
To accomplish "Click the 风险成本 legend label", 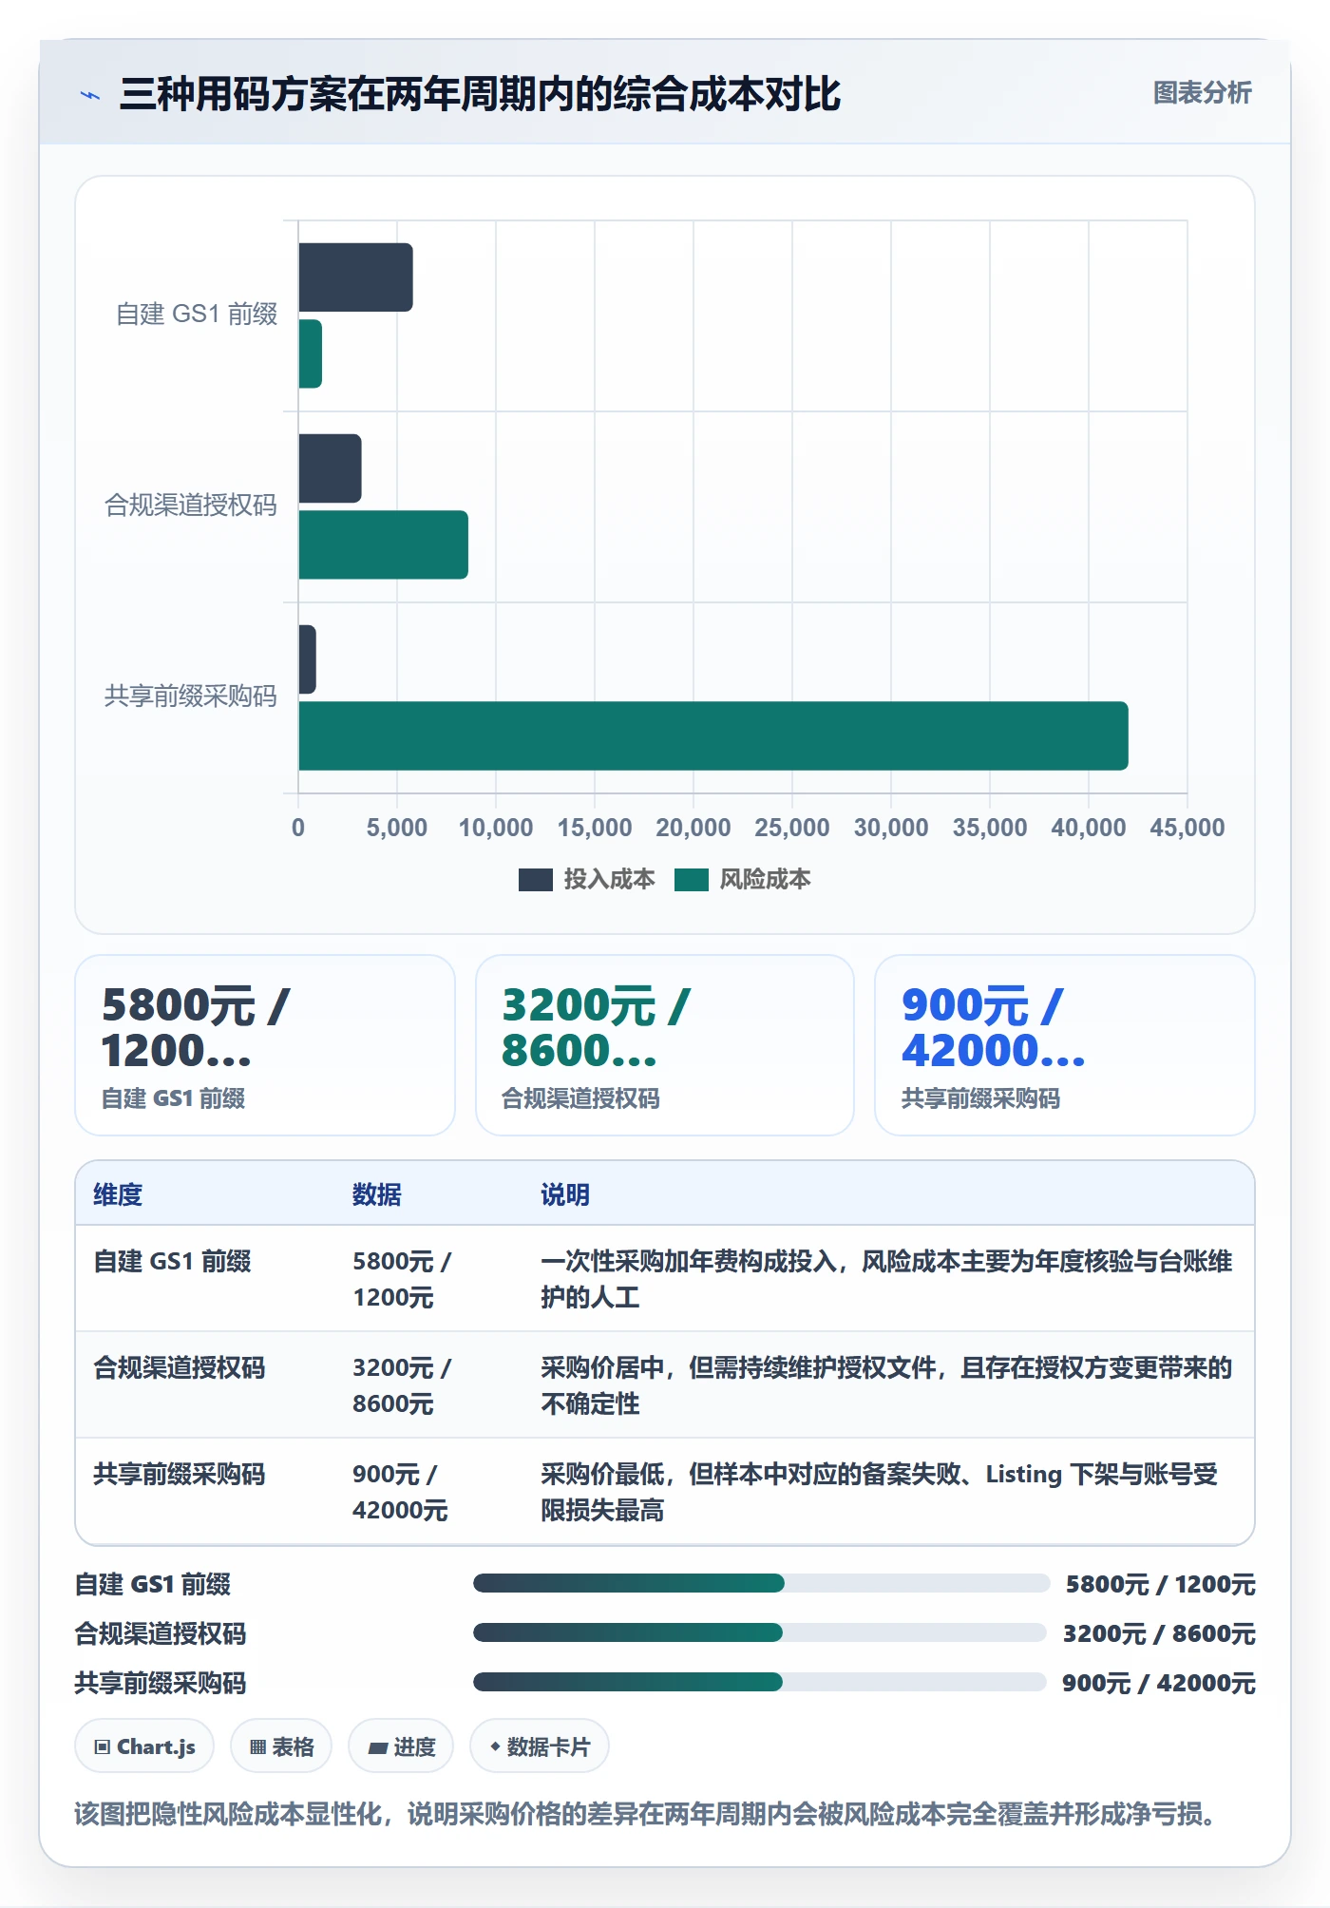I will [x=765, y=879].
